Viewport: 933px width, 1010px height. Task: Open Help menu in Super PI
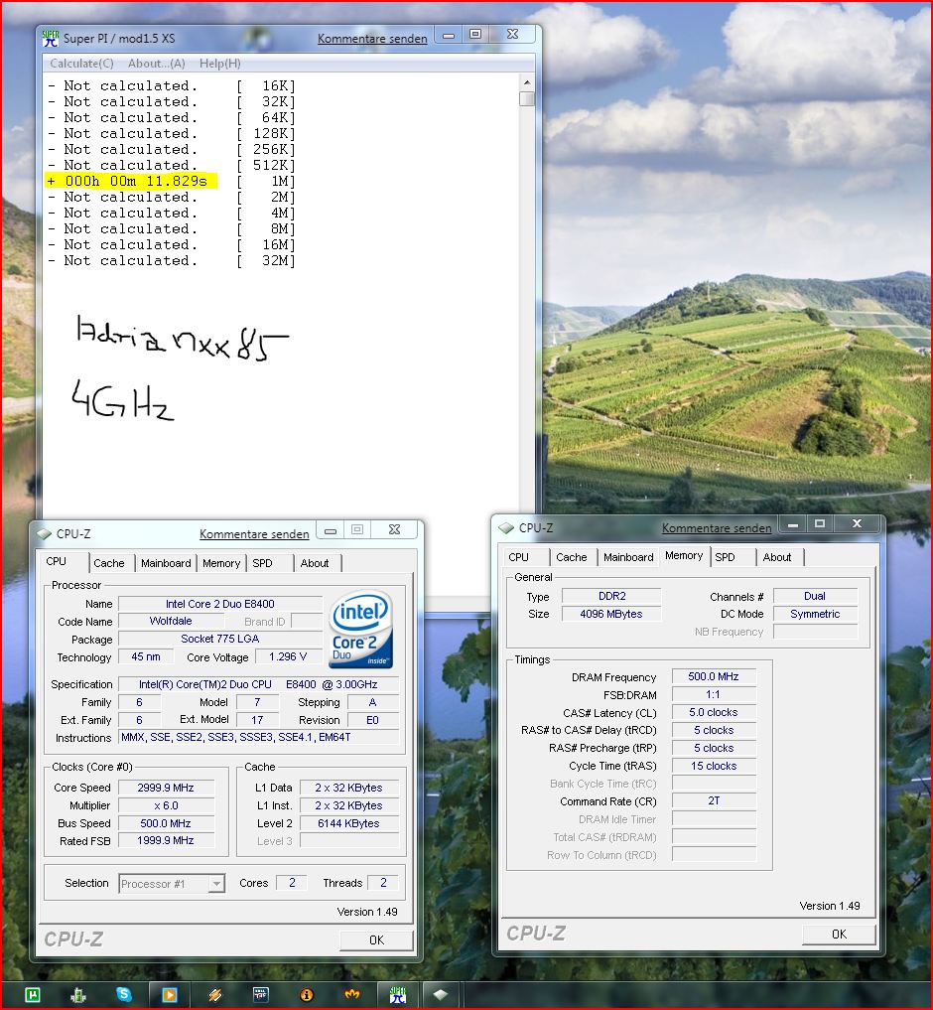tap(219, 64)
